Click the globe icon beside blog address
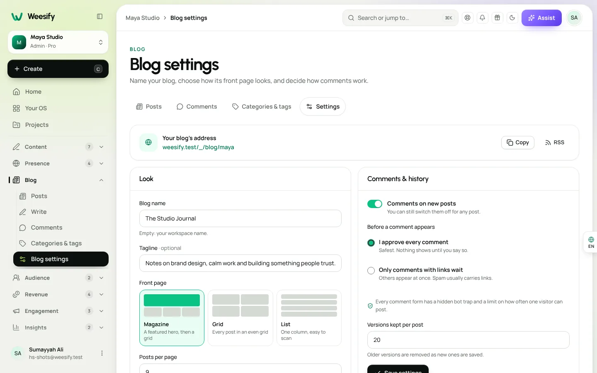 pyautogui.click(x=148, y=143)
